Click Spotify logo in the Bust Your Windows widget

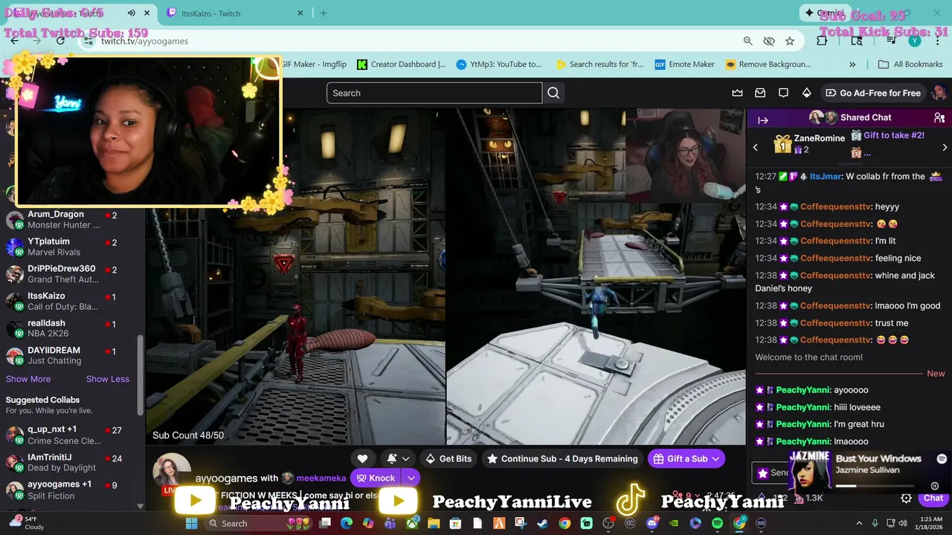point(942,459)
